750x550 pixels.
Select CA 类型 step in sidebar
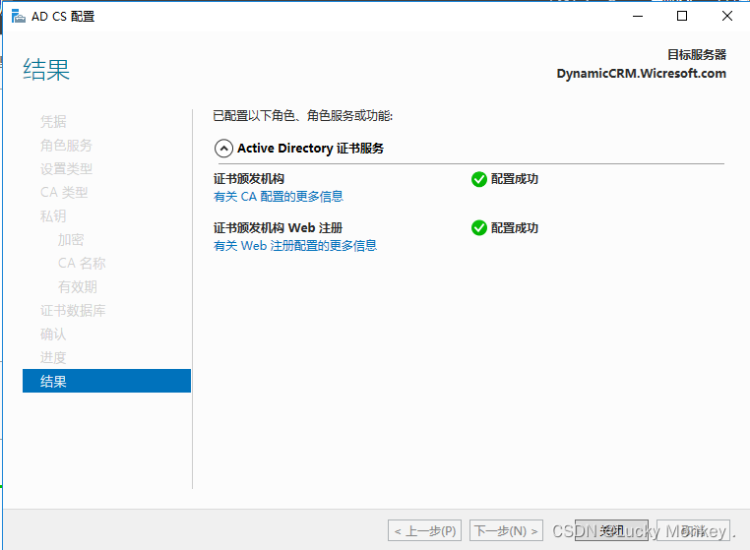64,192
